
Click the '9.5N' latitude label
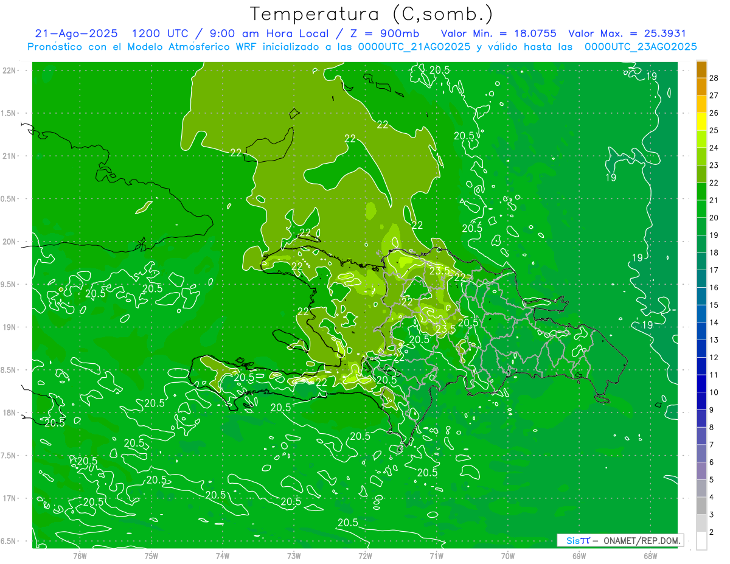click(x=9, y=285)
